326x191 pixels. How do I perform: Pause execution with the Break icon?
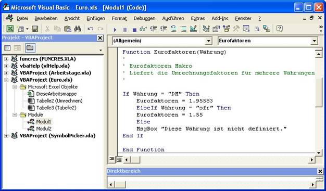125,30
